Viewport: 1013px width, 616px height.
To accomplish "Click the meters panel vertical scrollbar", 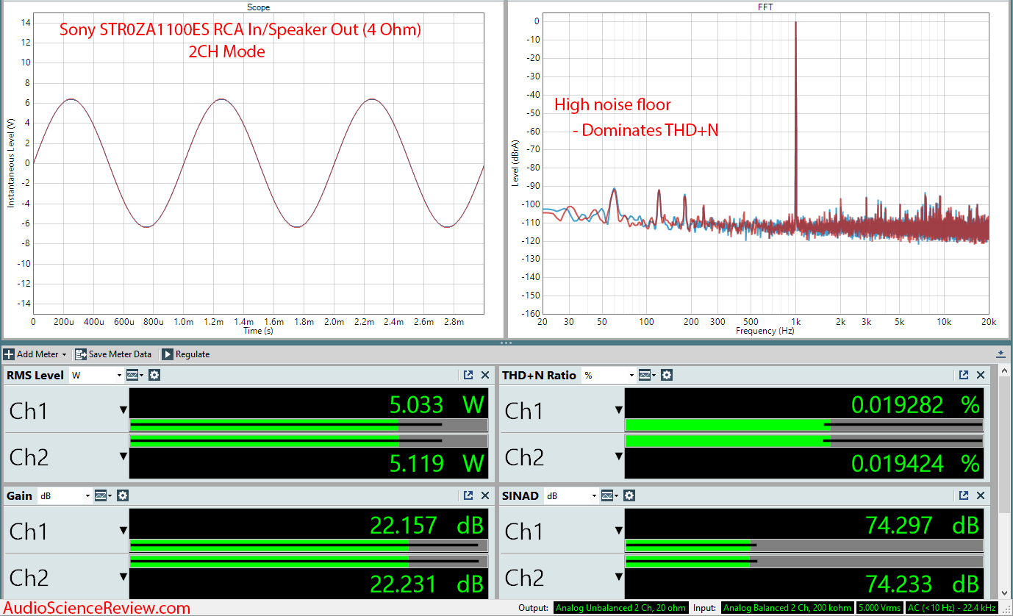I will [1005, 481].
